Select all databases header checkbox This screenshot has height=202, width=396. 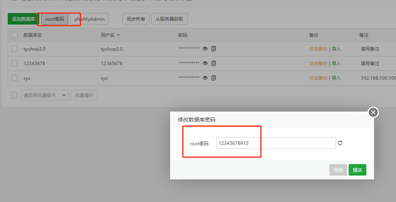pyautogui.click(x=14, y=35)
